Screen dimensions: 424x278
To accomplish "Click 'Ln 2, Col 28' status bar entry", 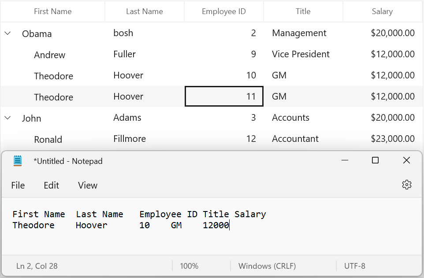I will (x=37, y=266).
